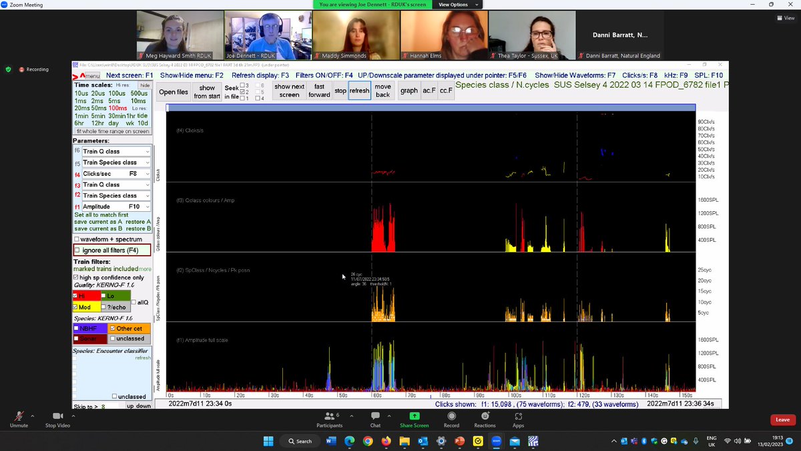Click the show next screen button
801x451 pixels.
[289, 91]
